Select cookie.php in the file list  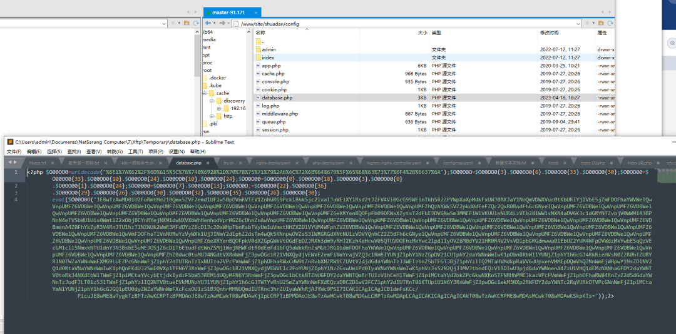pos(274,89)
